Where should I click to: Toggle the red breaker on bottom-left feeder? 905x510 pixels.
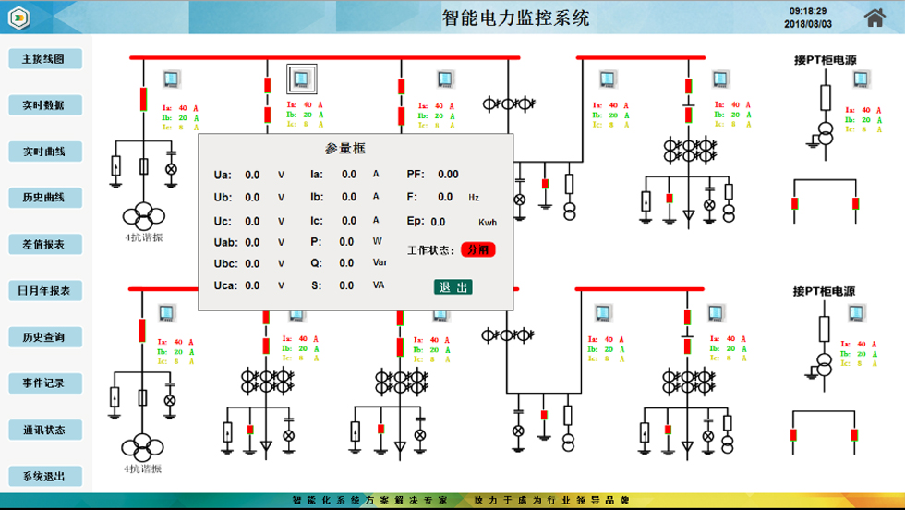pyautogui.click(x=143, y=330)
